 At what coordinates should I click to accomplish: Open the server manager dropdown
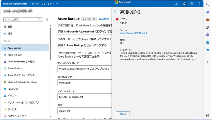45,4
